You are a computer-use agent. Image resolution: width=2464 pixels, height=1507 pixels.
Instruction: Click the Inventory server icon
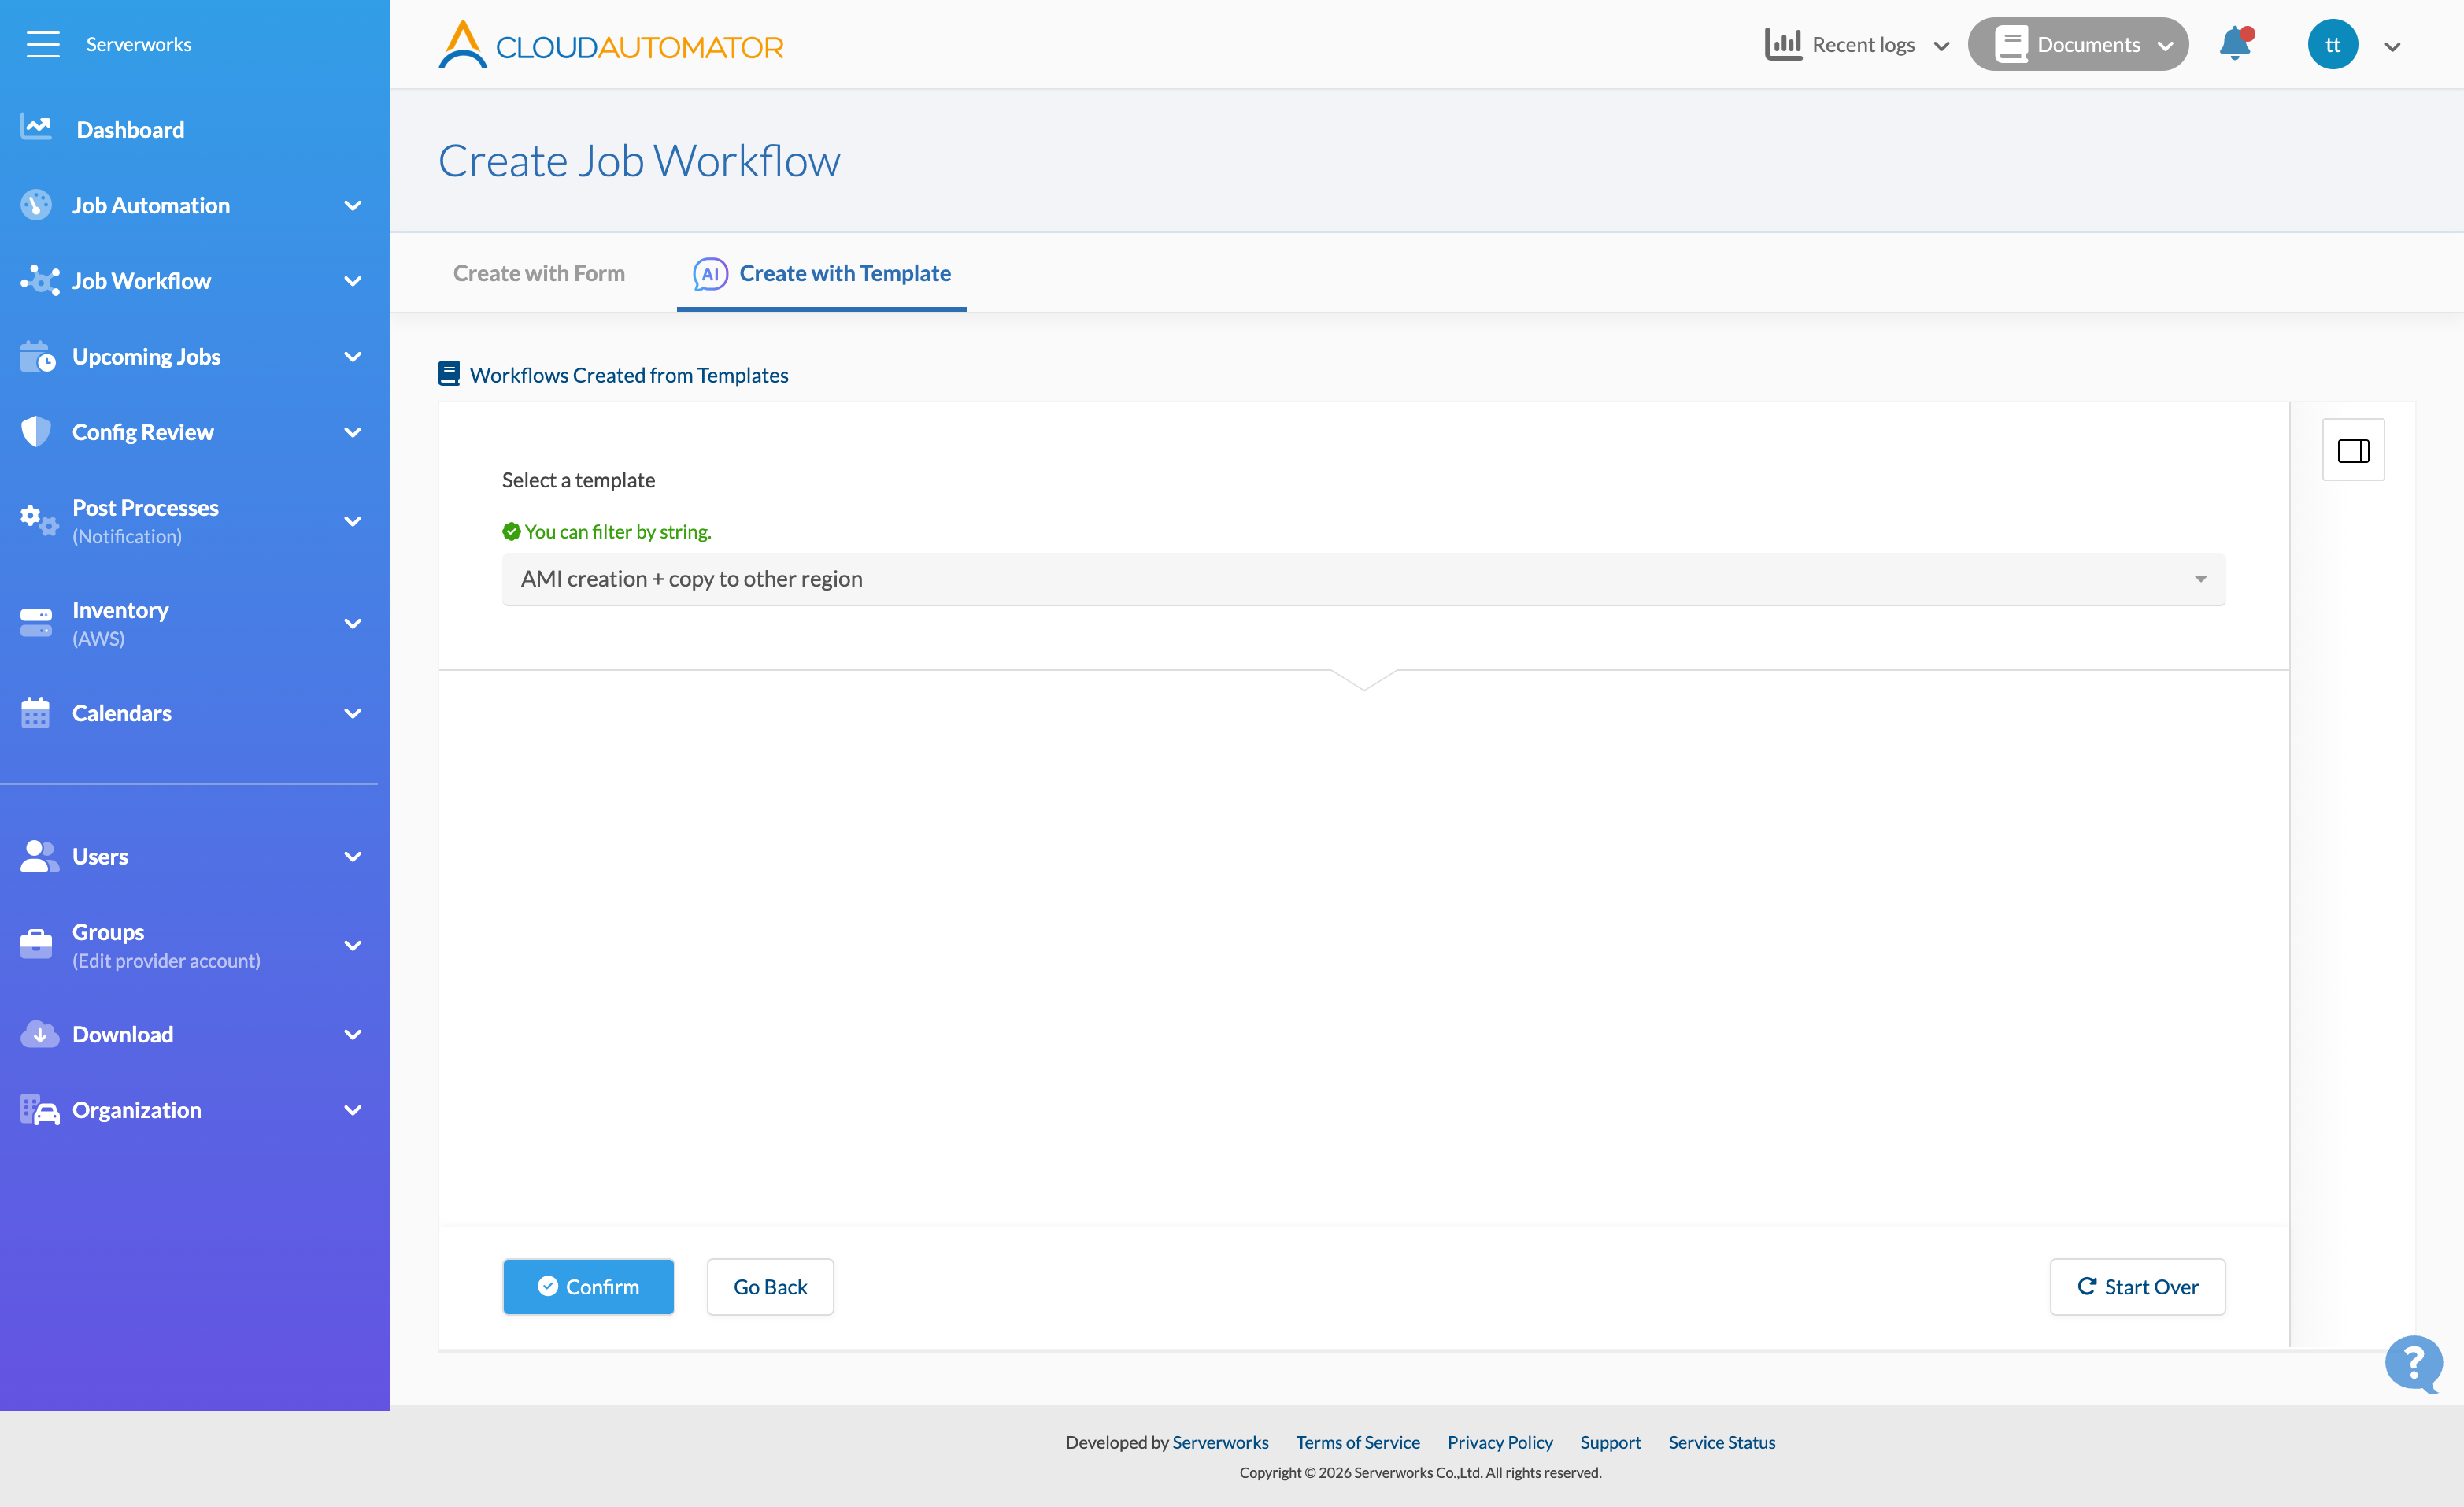36,622
